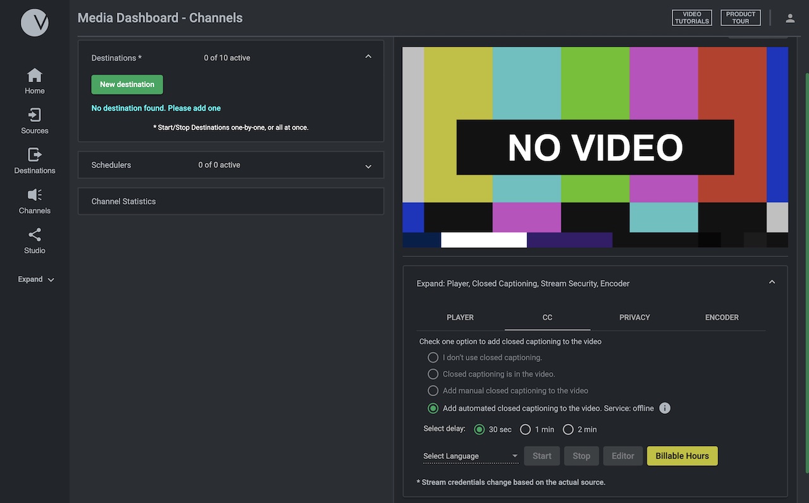This screenshot has width=809, height=503.
Task: Open Home from the sidebar
Action: (34, 80)
